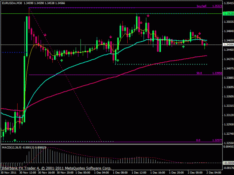Click the 1.33315 price scale value
Screen dimensions: 234x175
click(229, 106)
